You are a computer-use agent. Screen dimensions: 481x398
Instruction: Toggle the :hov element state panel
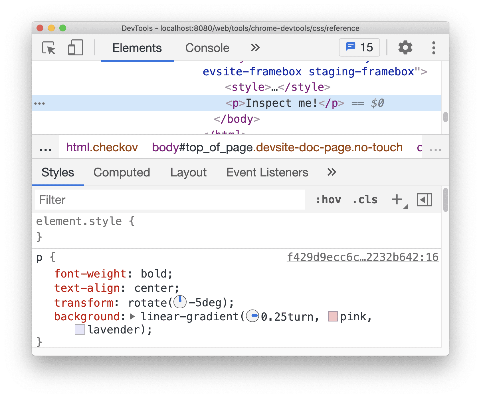pyautogui.click(x=328, y=200)
